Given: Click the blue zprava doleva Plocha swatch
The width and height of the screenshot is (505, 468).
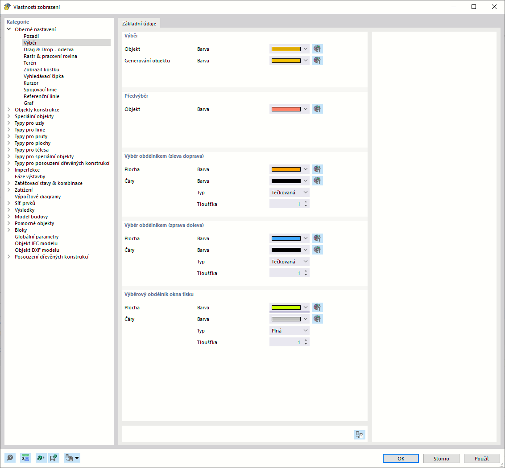Looking at the screenshot, I should click(x=286, y=238).
